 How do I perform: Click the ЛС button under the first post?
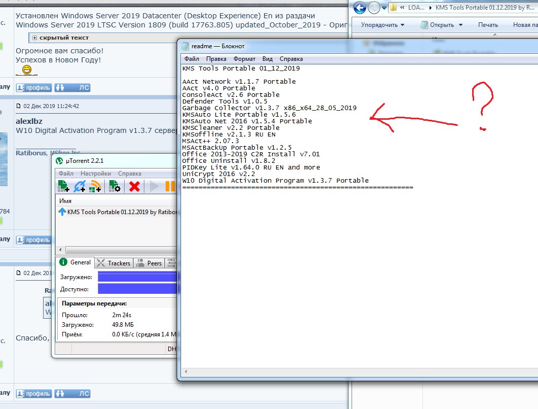[x=72, y=88]
